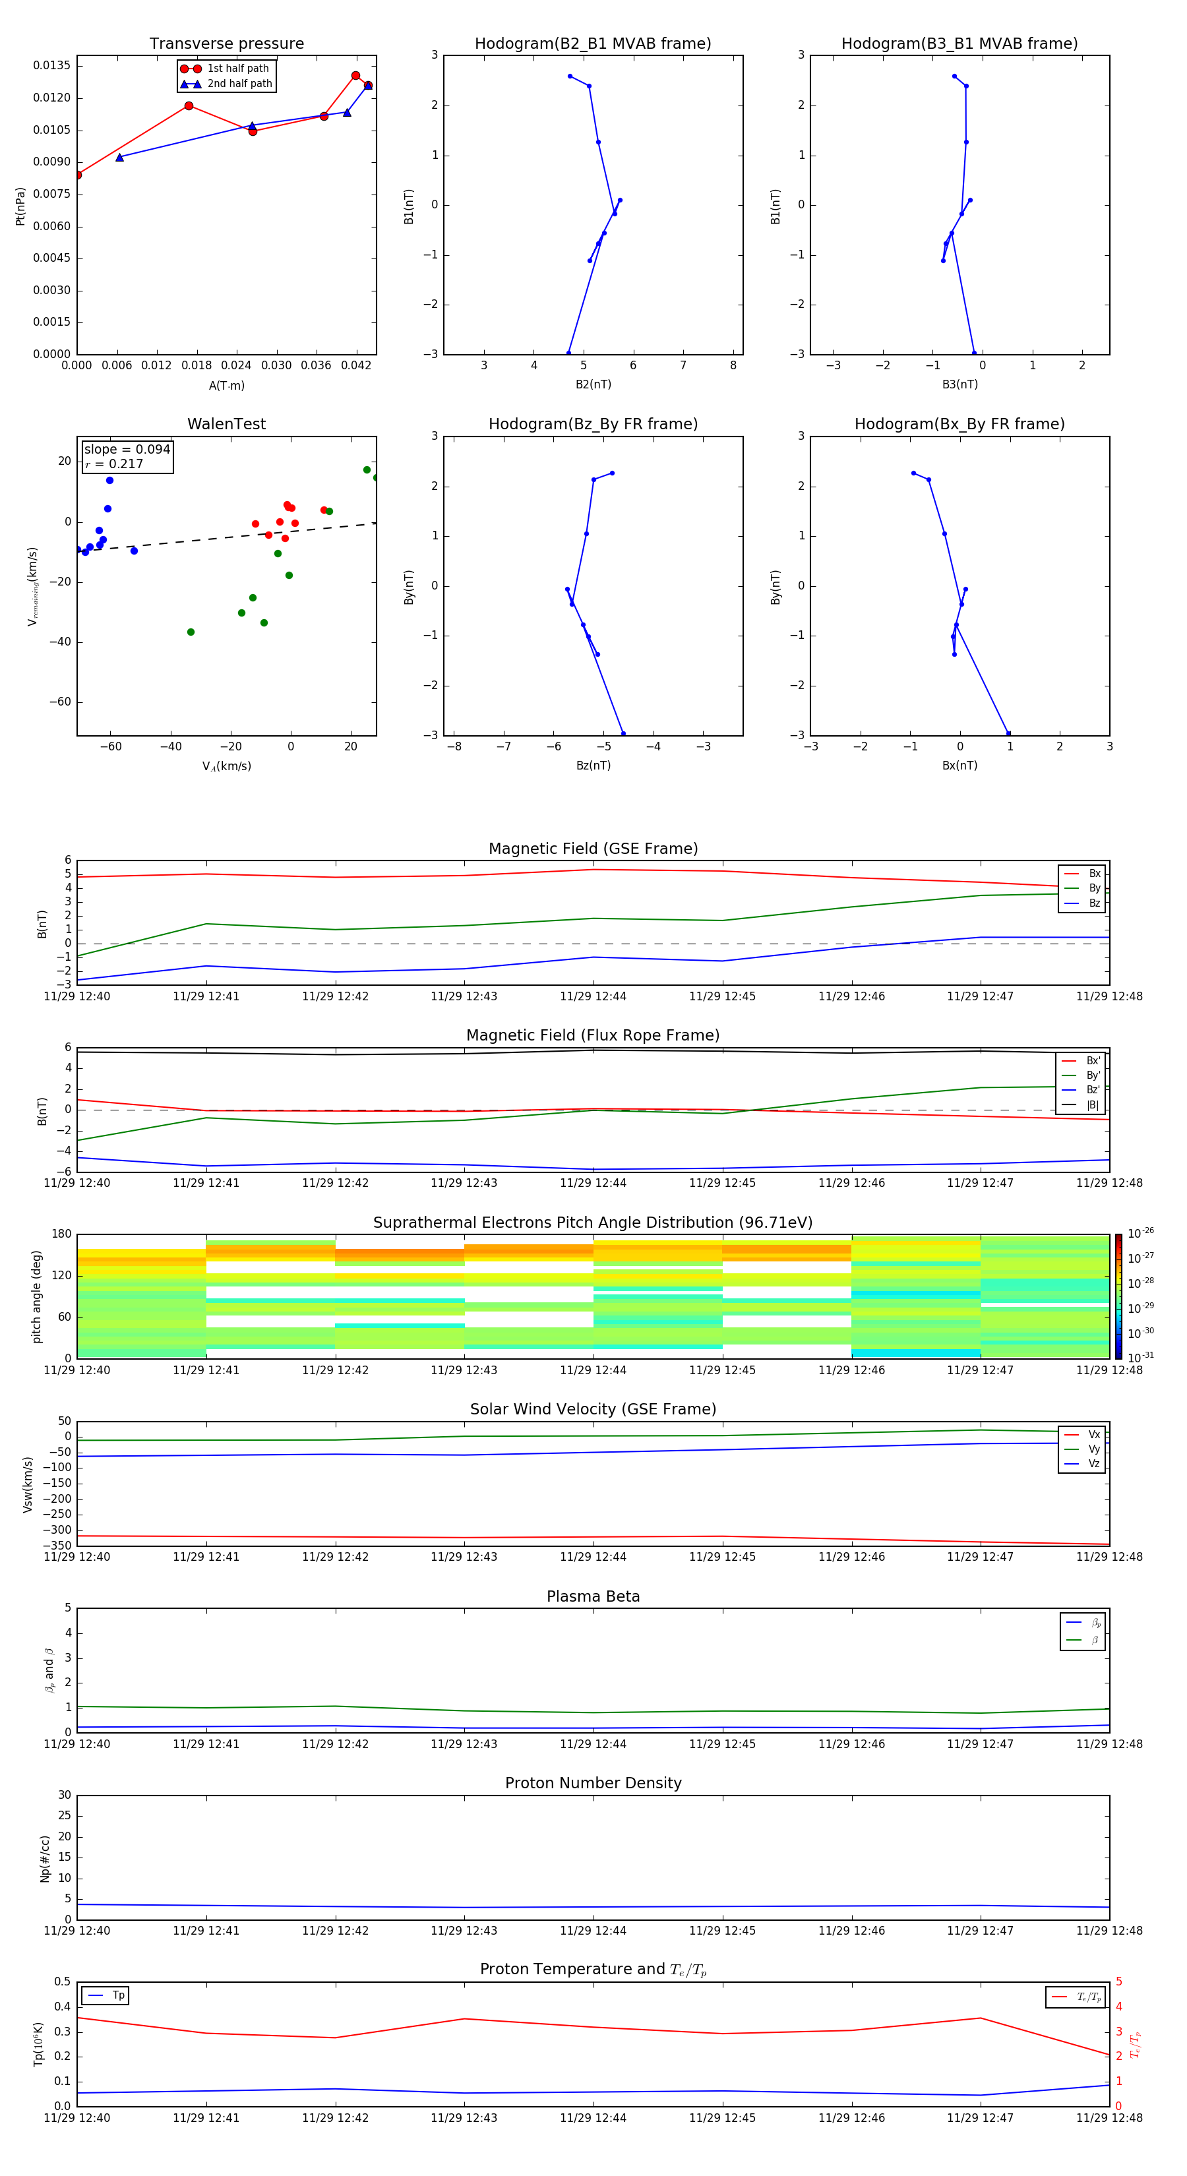Click the pitch angle colorbar scale

click(x=1118, y=1296)
